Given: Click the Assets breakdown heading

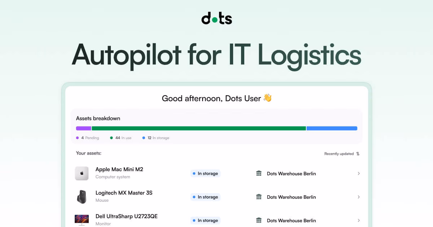Looking at the screenshot, I should coord(98,118).
